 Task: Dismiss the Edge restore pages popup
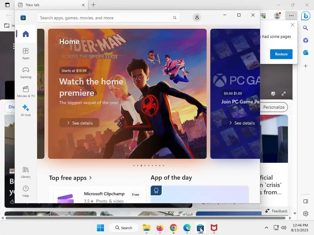click(292, 25)
